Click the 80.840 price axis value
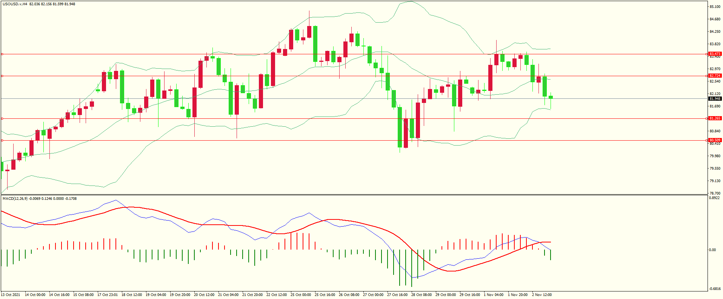 (x=715, y=131)
